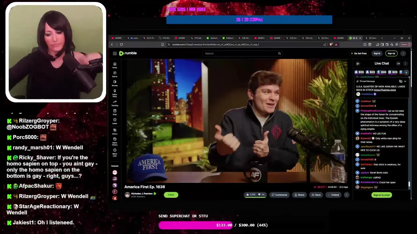Click Nicholas J. Fuentes channel avatar
The height and width of the screenshot is (234, 417).
pos(127,195)
